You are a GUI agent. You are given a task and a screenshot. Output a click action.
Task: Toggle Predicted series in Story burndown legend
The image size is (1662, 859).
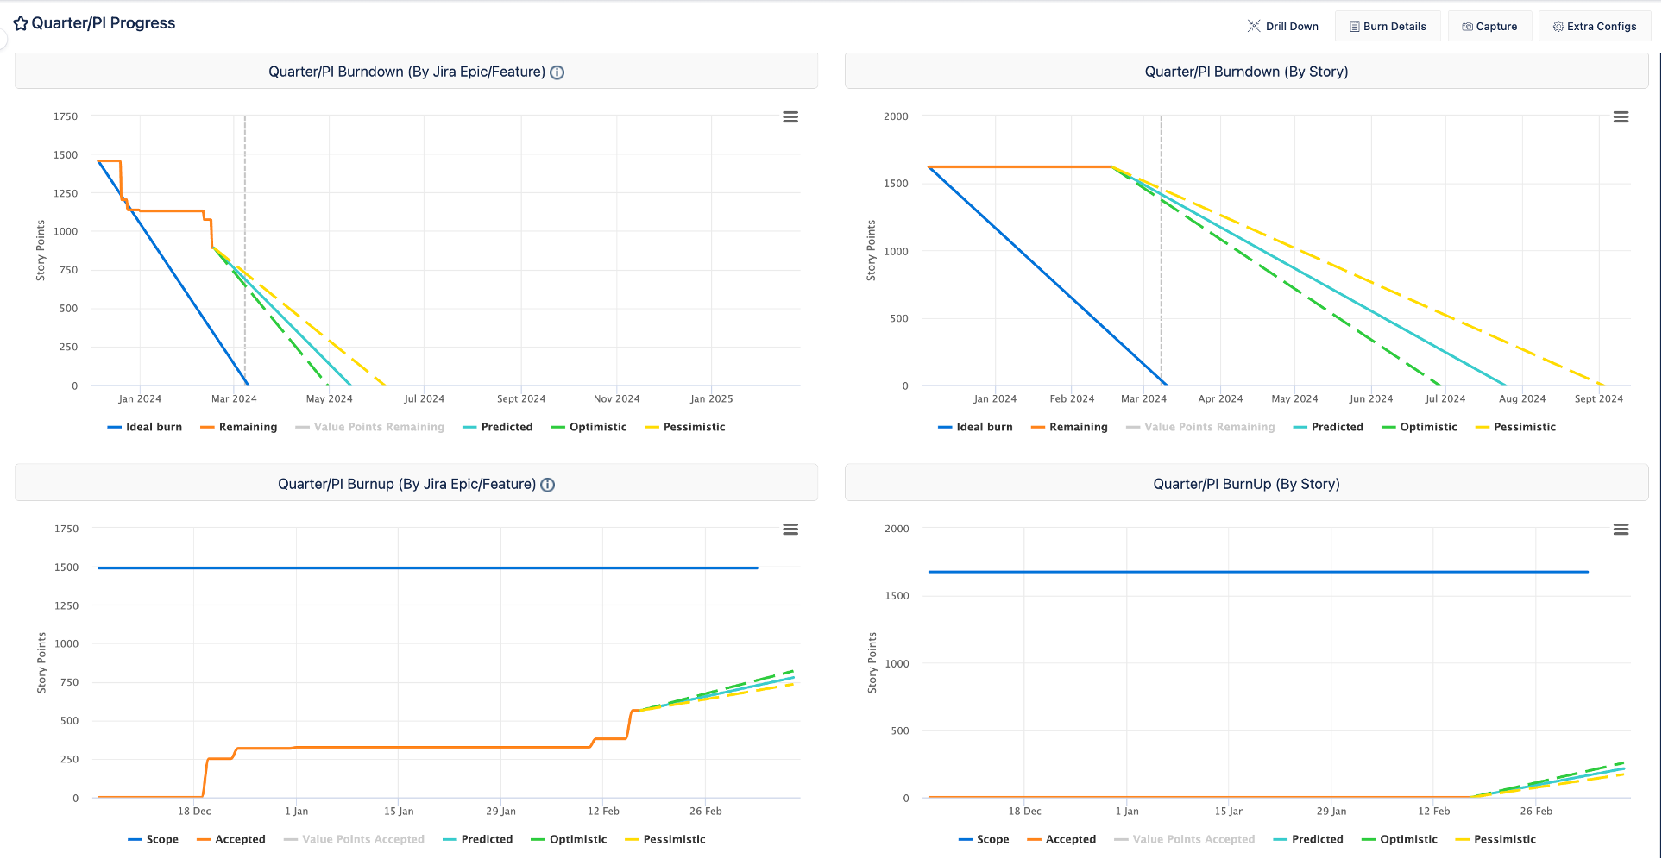1328,427
